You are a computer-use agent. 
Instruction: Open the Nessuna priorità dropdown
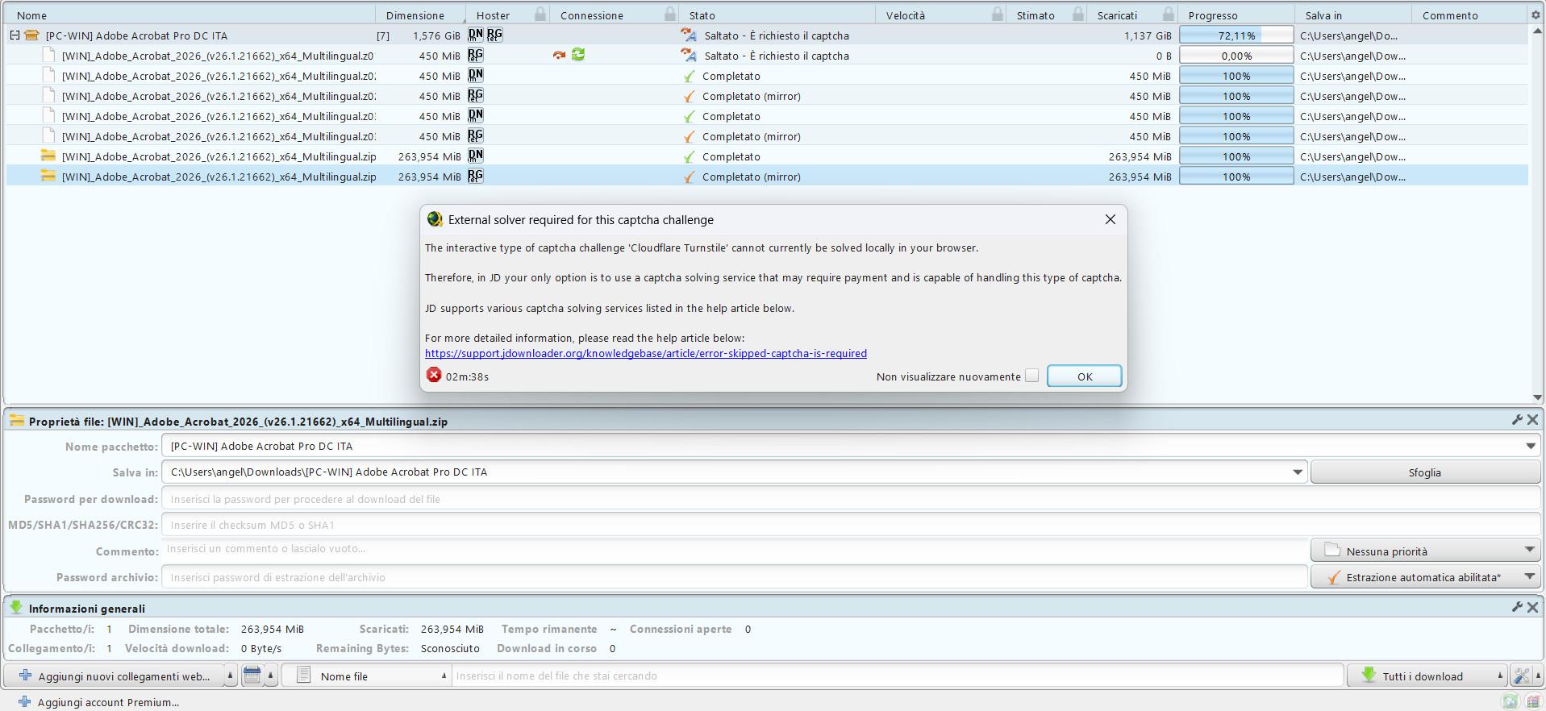click(1425, 551)
